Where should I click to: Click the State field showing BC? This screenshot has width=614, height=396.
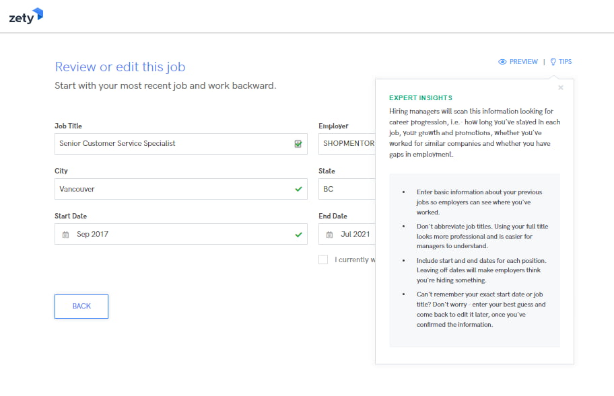click(x=347, y=189)
